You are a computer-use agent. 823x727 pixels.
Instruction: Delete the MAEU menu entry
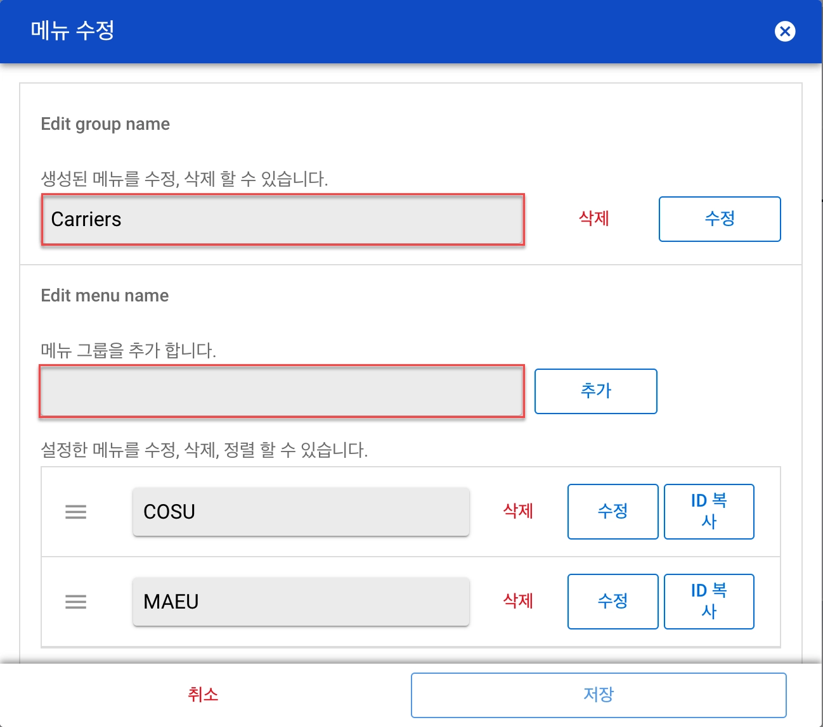(518, 601)
